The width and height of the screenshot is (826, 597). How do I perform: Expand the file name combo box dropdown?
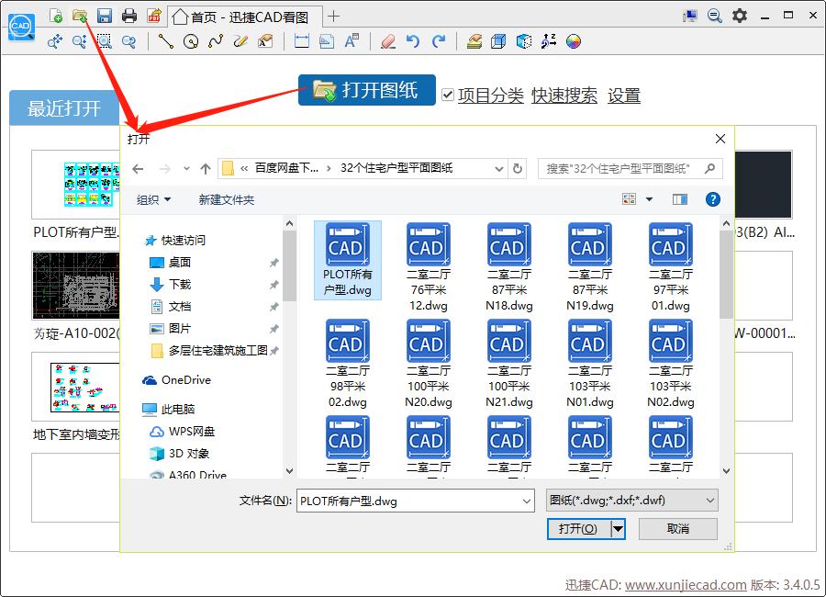coord(526,501)
